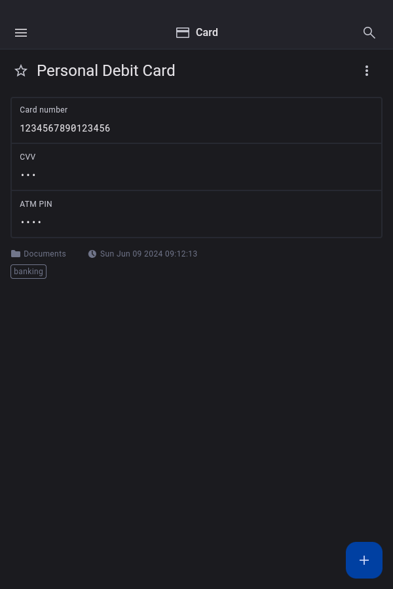This screenshot has height=589, width=393.
Task: Click the CVV field label
Action: coord(28,157)
